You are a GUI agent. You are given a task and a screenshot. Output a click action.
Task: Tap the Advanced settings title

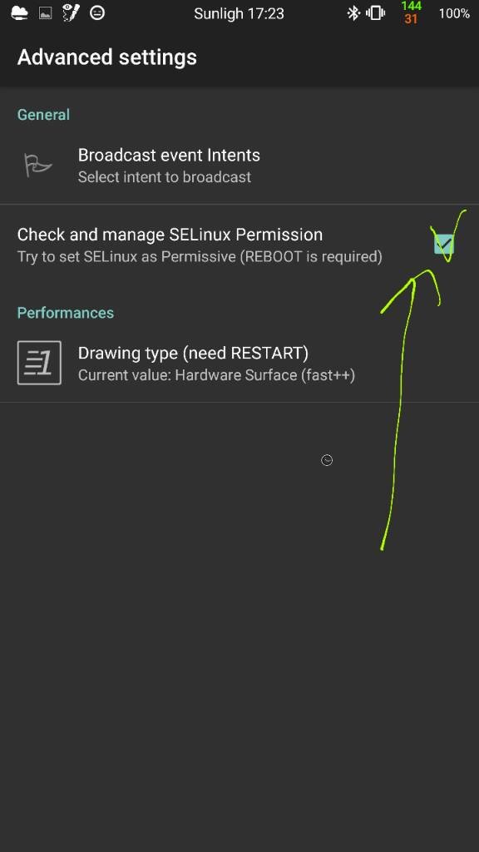point(107,57)
